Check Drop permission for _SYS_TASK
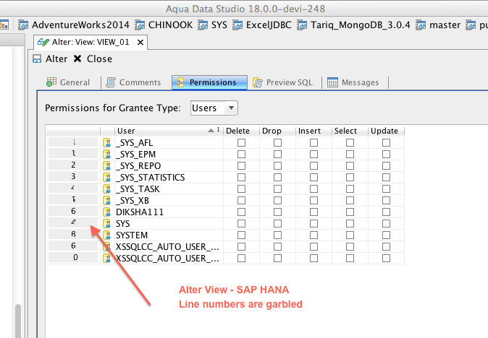Image resolution: width=488 pixels, height=338 pixels. pos(277,188)
